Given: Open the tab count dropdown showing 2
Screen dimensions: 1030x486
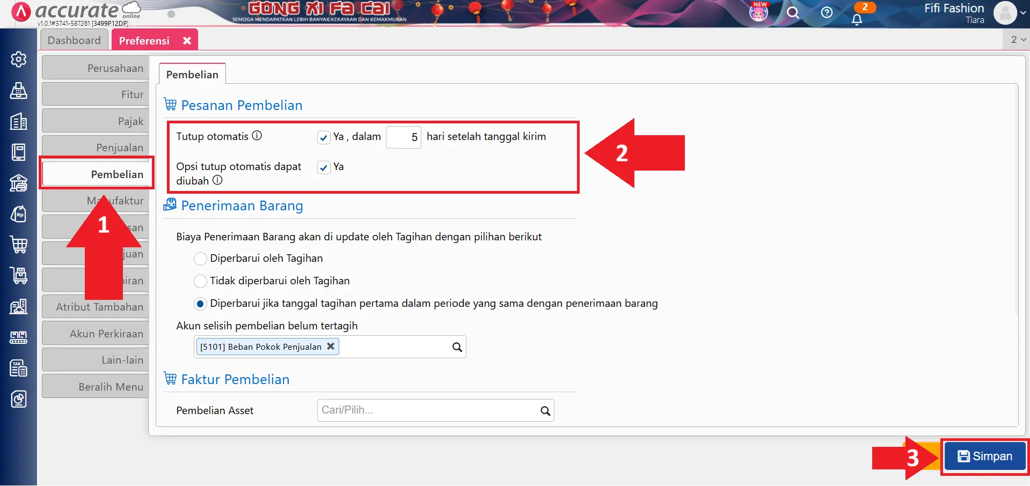Looking at the screenshot, I should (x=1018, y=40).
